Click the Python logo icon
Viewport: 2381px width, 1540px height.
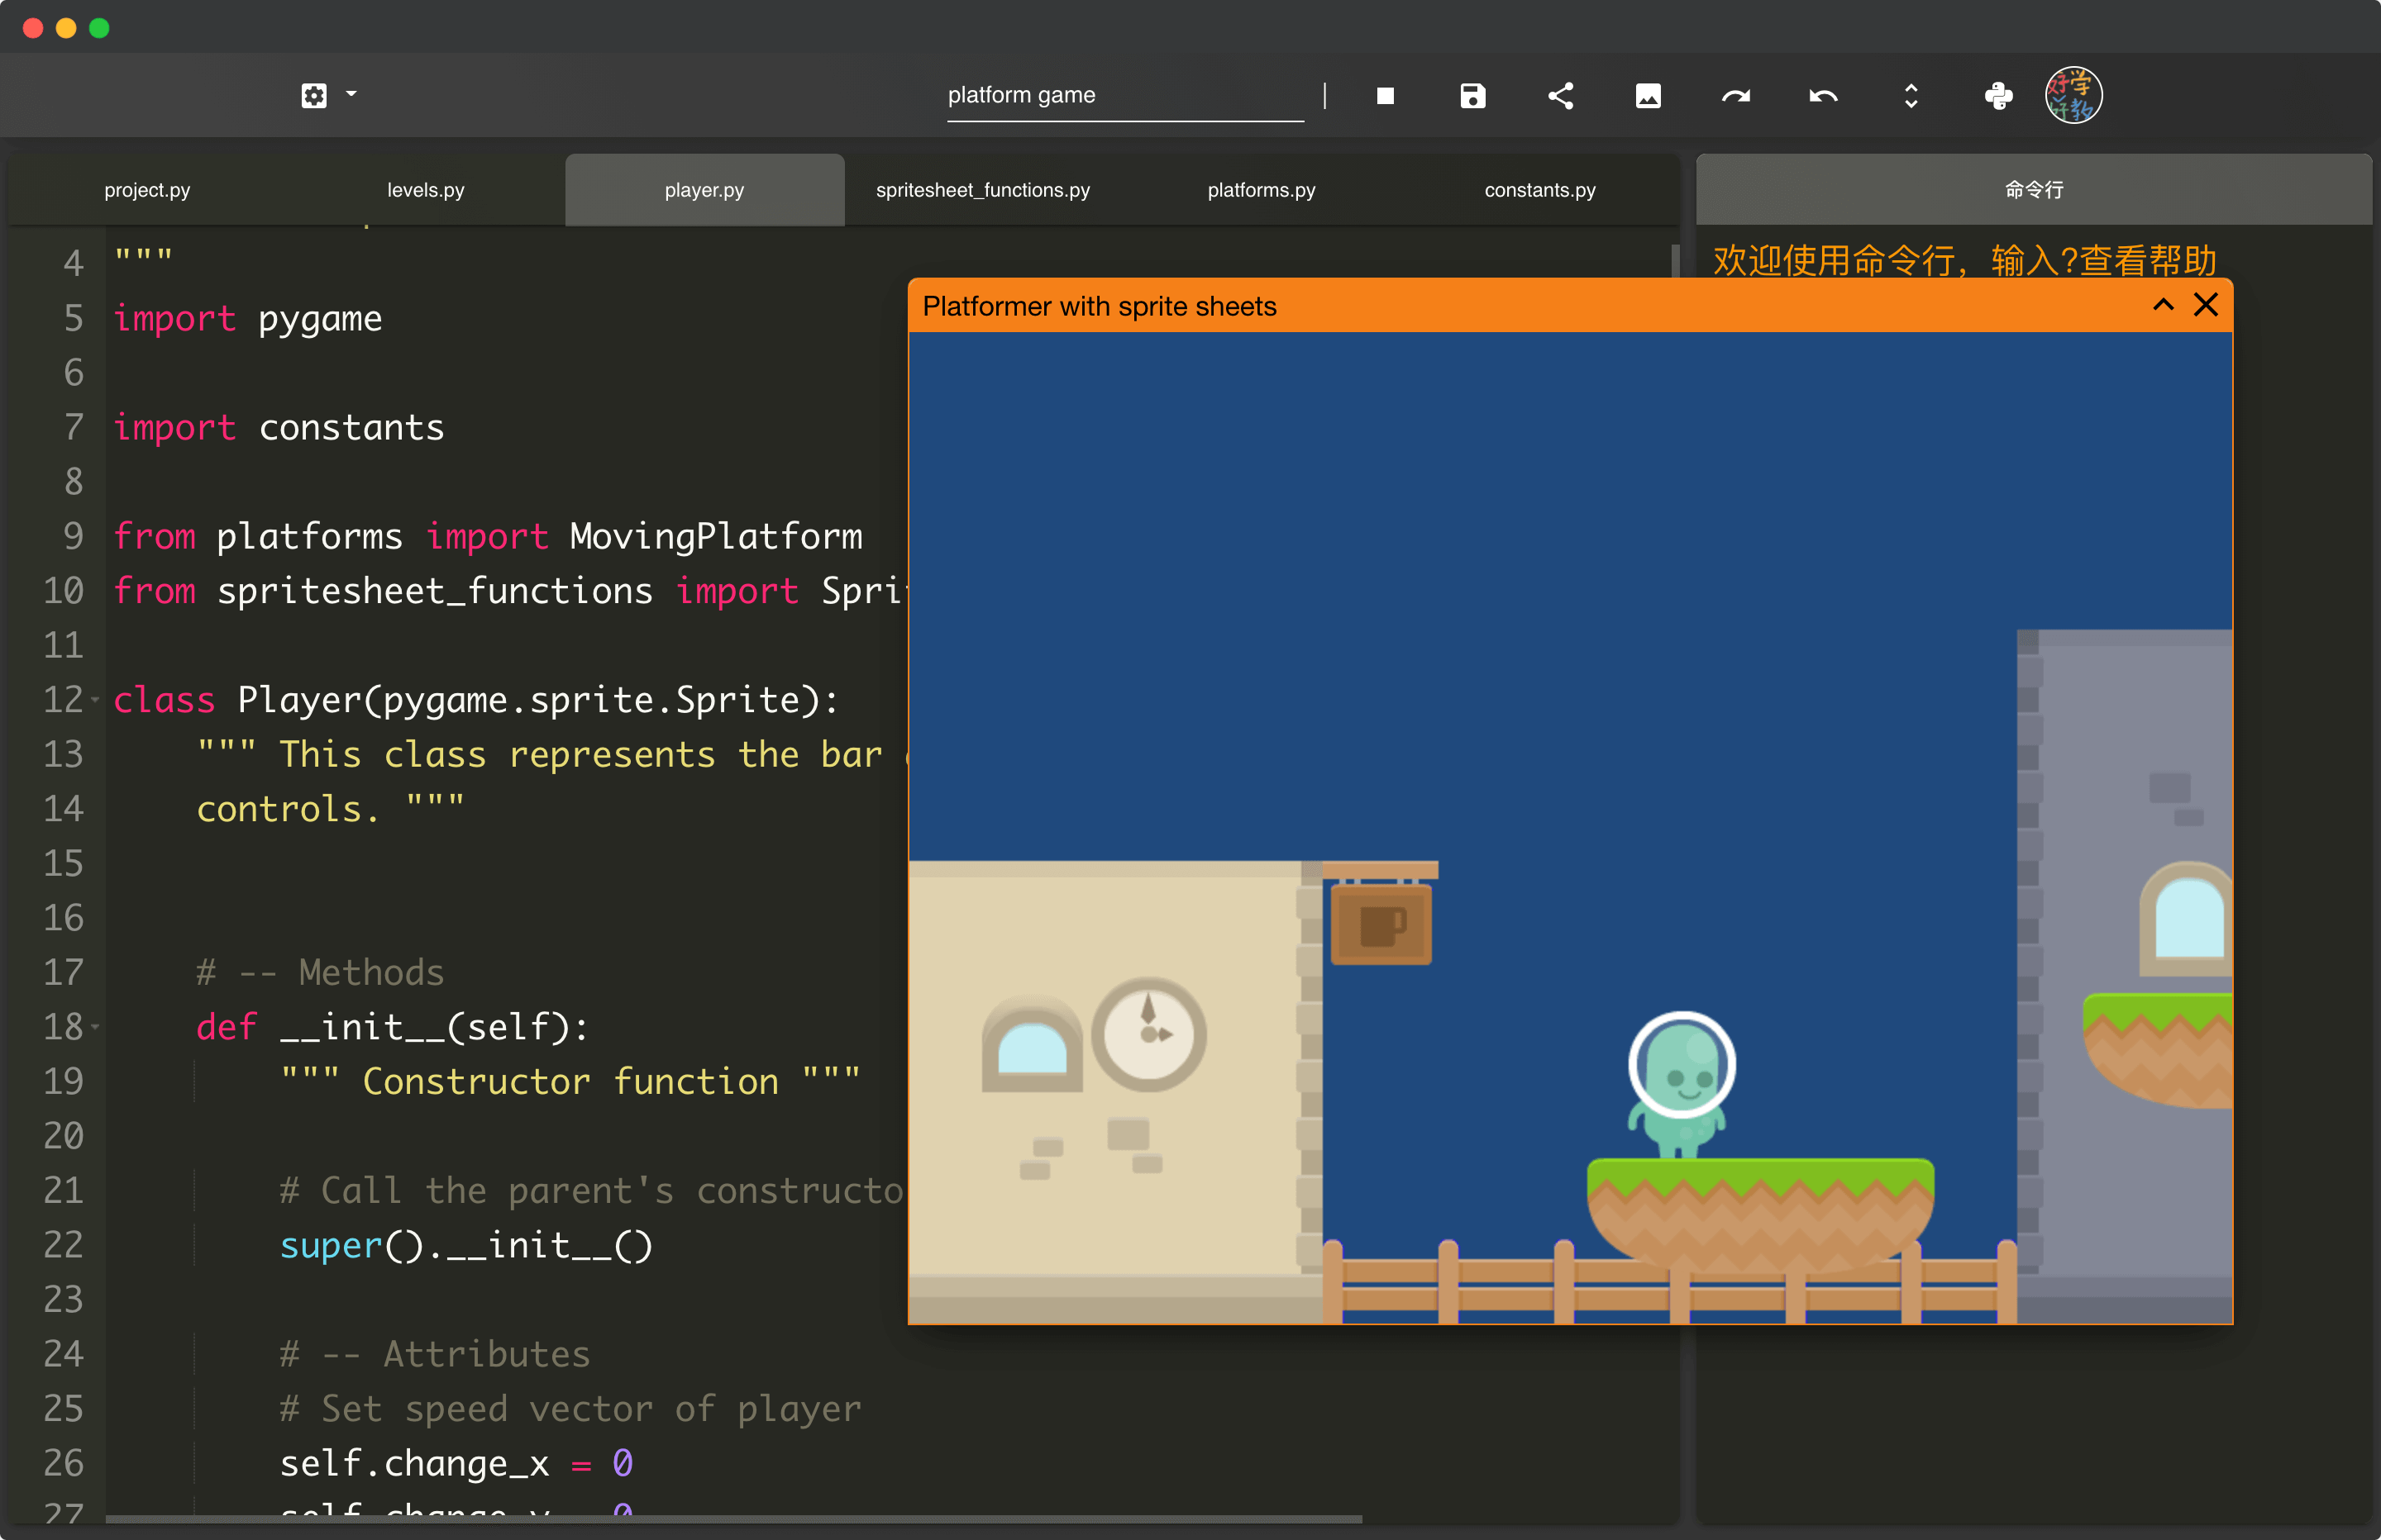1998,96
